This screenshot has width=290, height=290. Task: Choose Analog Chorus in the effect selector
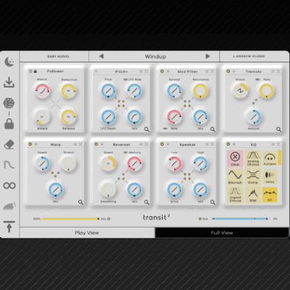point(253,158)
